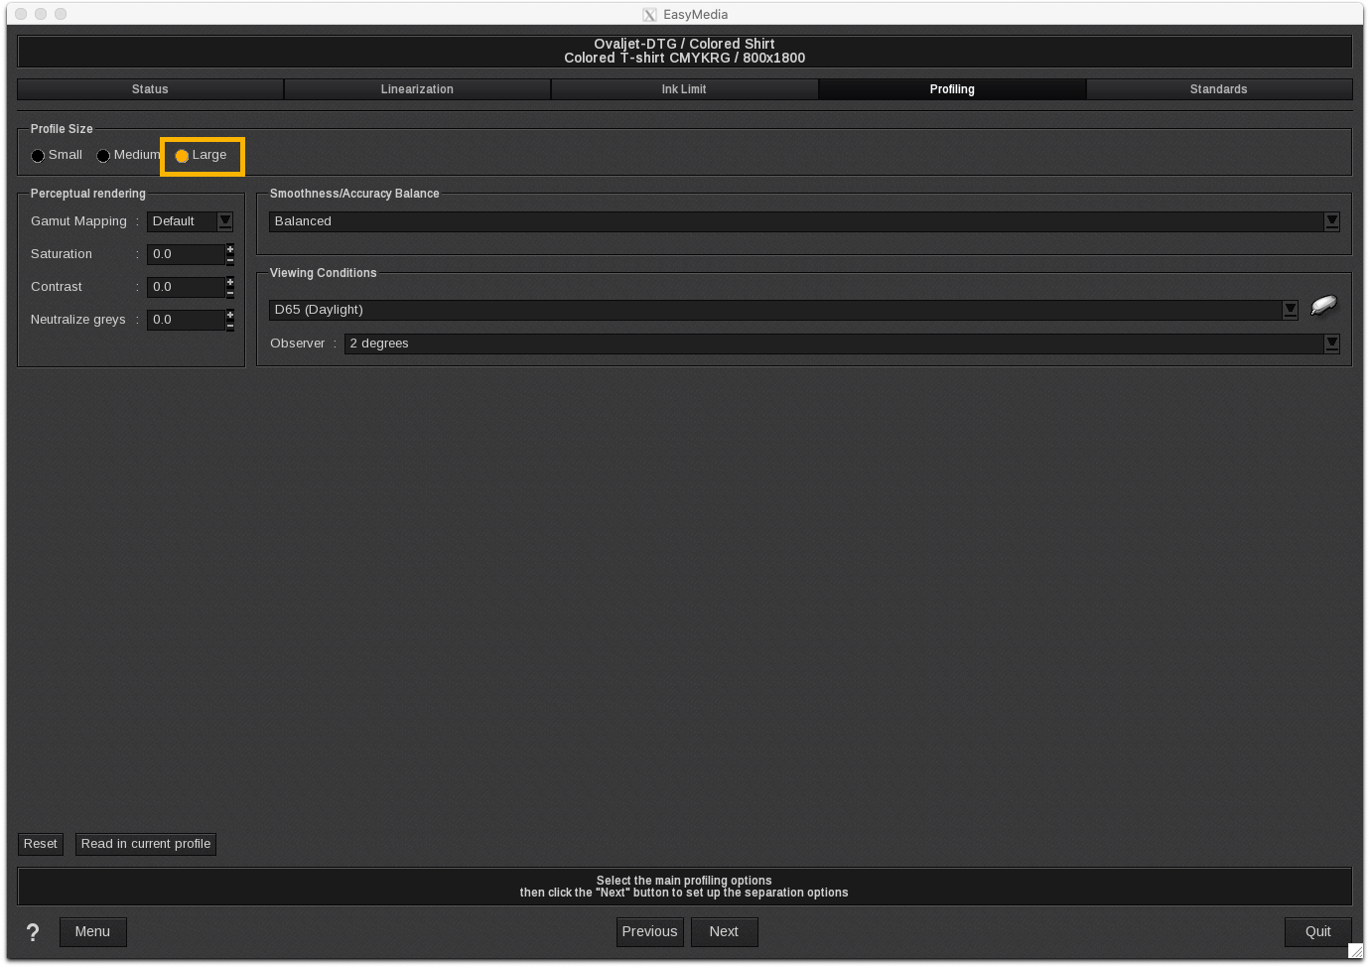Expand the Smoothness/Accuracy Balance dropdown
This screenshot has width=1370, height=967.
1331,221
